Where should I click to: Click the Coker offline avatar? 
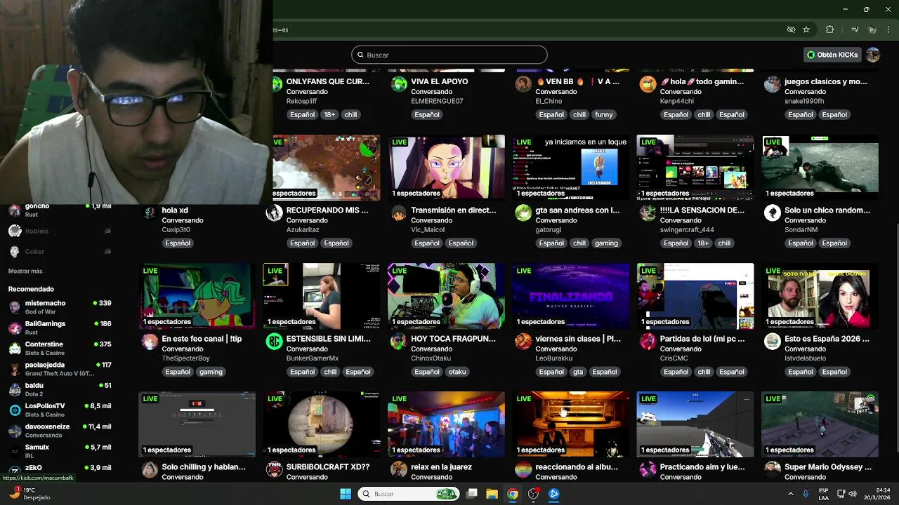(15, 251)
